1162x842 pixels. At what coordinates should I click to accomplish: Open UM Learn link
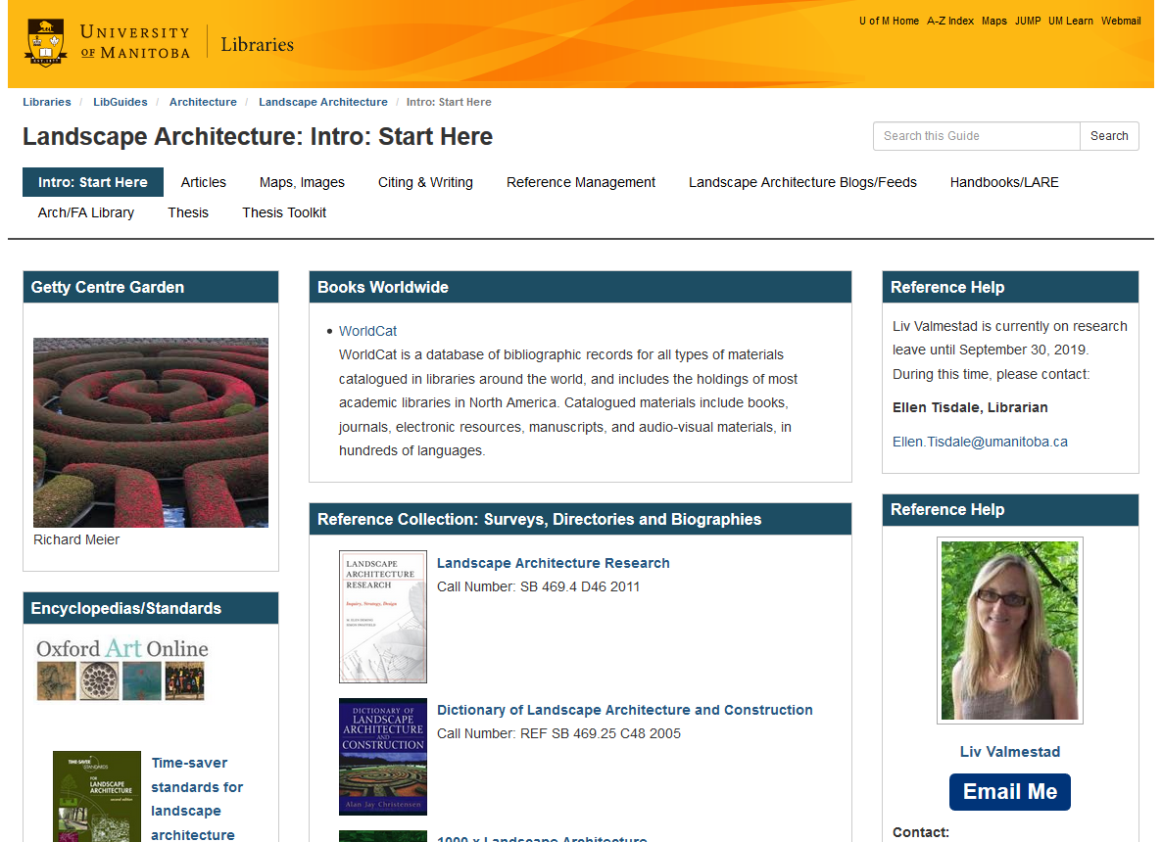[x=1070, y=21]
